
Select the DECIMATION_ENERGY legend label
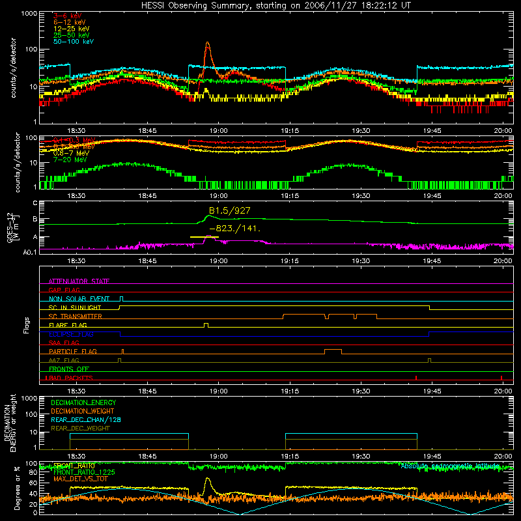[x=83, y=402]
